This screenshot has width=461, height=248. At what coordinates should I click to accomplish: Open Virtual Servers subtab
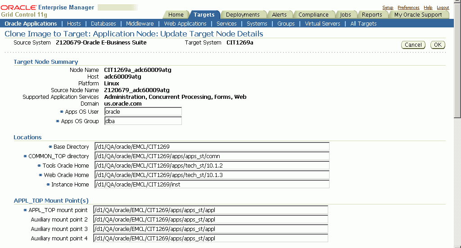point(322,23)
